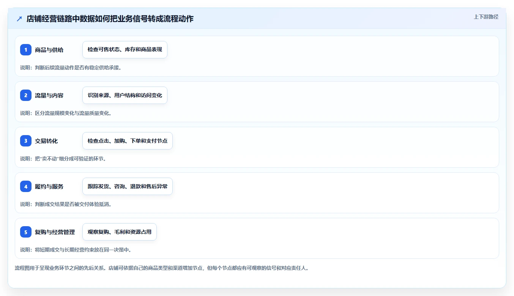Click the step 1 number badge
This screenshot has width=514, height=296.
26,50
